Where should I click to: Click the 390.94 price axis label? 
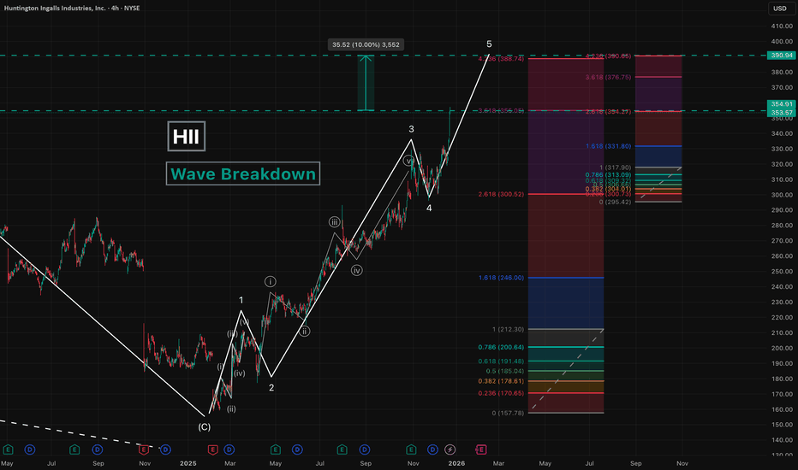782,56
